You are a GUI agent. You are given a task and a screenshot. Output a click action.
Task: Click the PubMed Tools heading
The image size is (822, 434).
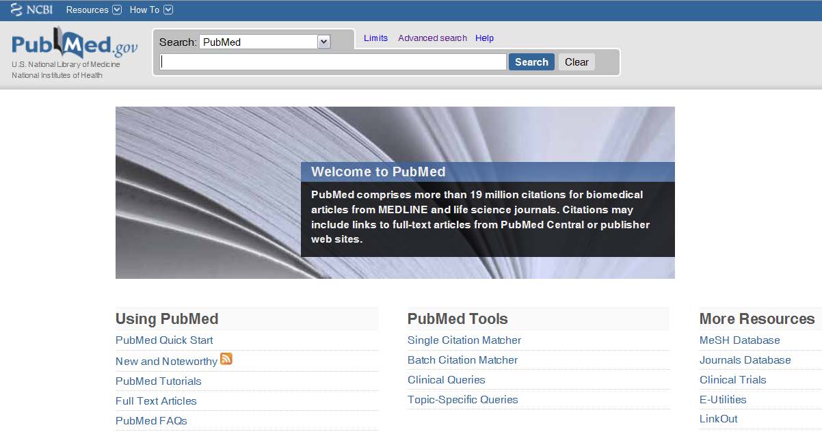458,318
